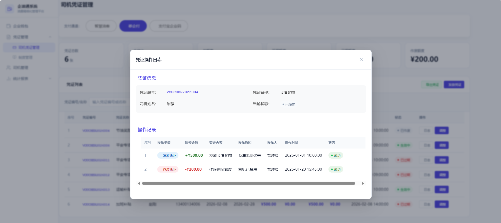Screen dimensions: 501x223
Task: Click the 司机已禁用 reason cell
Action: coord(248,169)
